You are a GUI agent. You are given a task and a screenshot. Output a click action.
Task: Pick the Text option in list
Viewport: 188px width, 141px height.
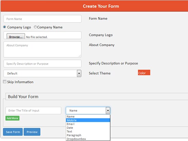pyautogui.click(x=88, y=131)
